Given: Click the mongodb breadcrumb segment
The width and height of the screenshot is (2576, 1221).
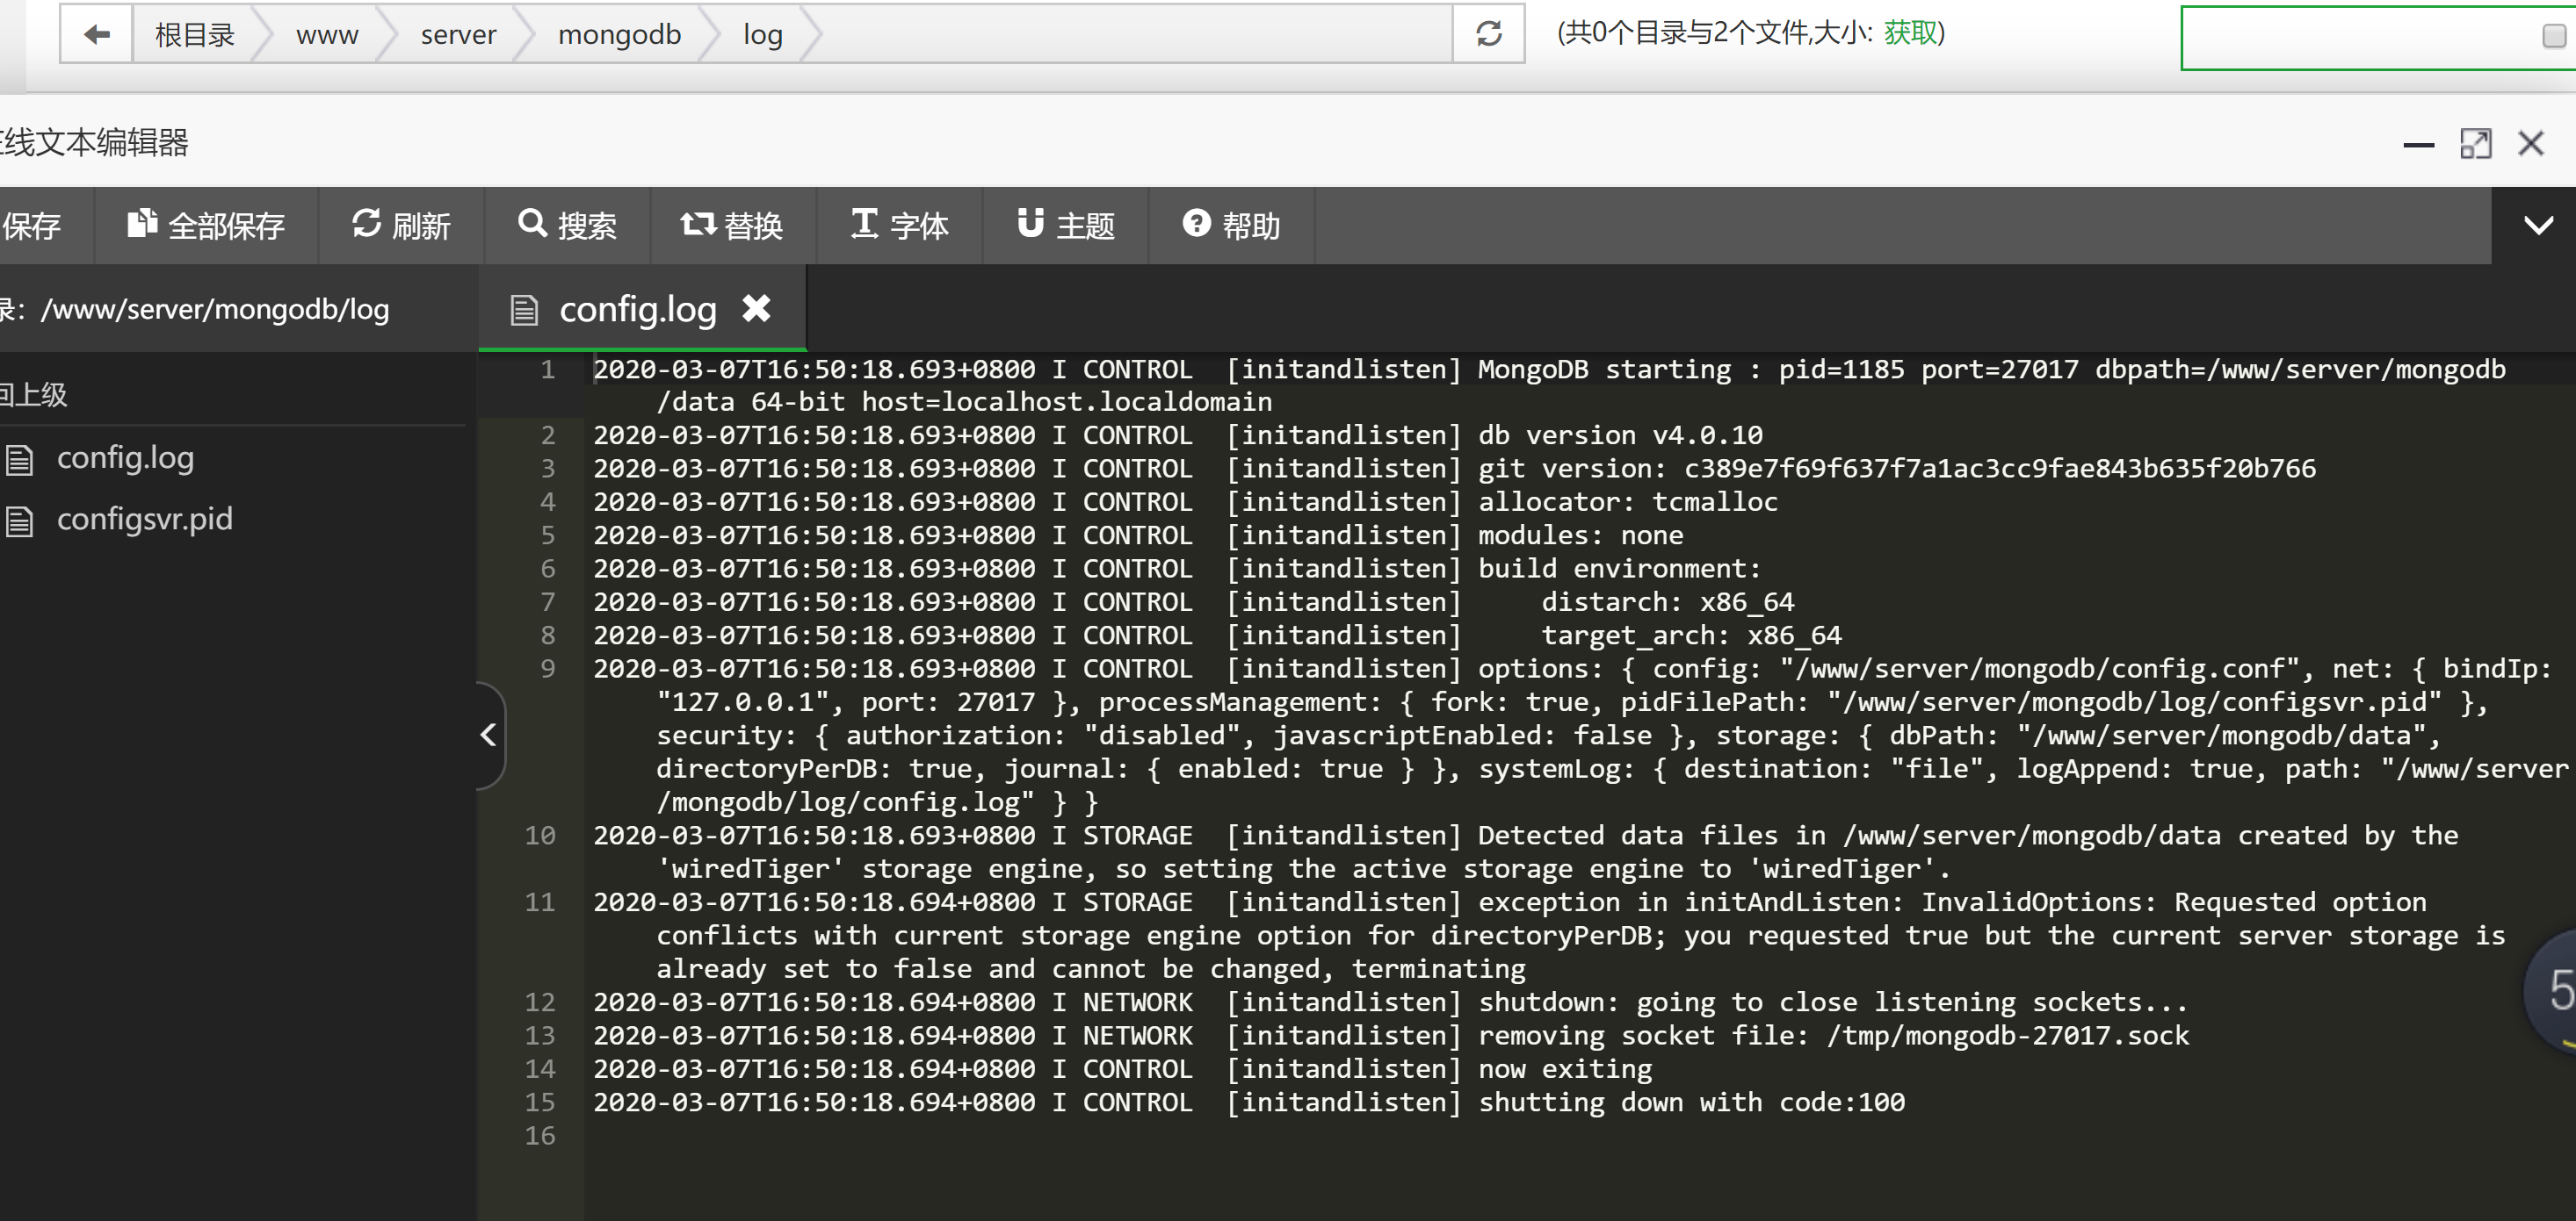Looking at the screenshot, I should 619,35.
